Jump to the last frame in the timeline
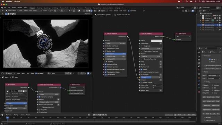 [106, 115]
